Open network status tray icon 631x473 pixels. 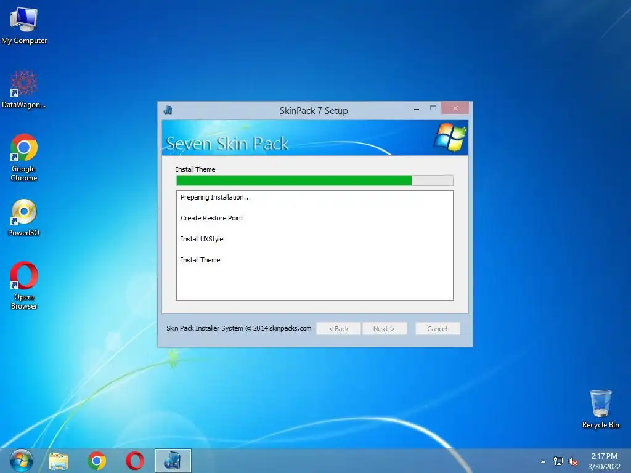pos(558,461)
